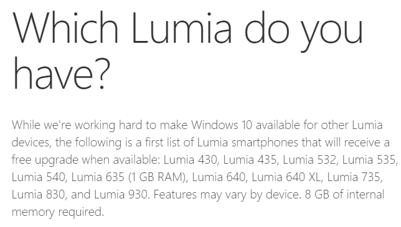Click the words "memory required"
This screenshot has height=227, width=401.
click(57, 212)
